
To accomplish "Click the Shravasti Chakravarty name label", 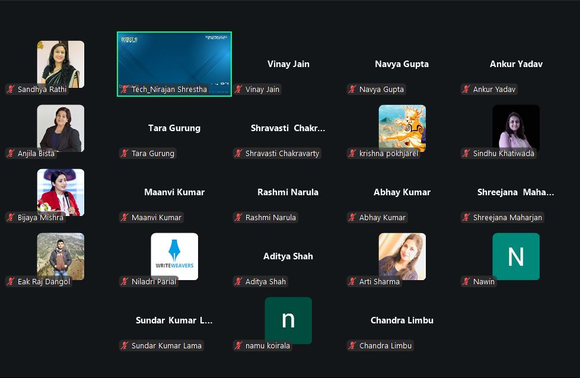I will 282,154.
